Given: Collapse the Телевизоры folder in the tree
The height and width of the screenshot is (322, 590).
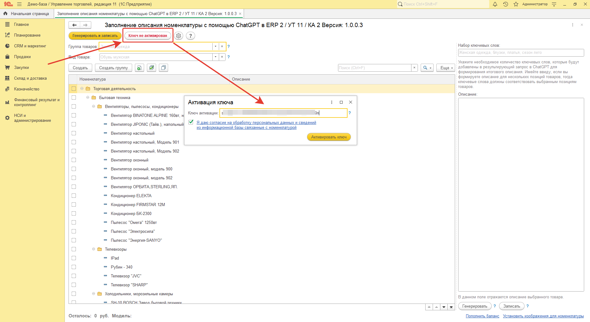Looking at the screenshot, I should pos(94,249).
